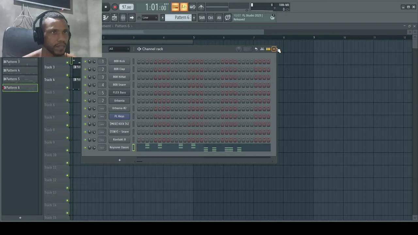
Task: Click FL Studio 2025 Released news text
Action: click(248, 17)
